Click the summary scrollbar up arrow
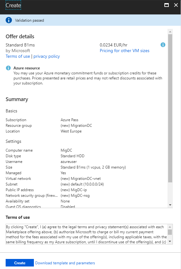The width and height of the screenshot is (181, 269). 170,32
